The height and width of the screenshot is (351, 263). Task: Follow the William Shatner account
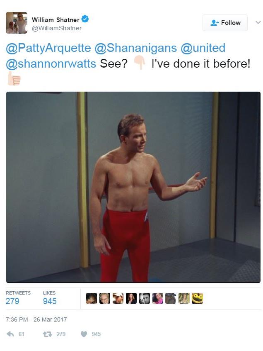pos(225,22)
